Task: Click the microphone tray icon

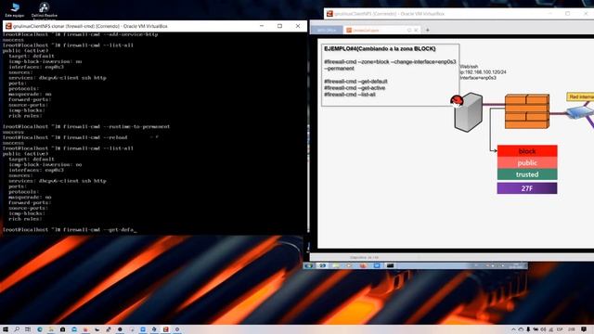Action: tap(528, 329)
